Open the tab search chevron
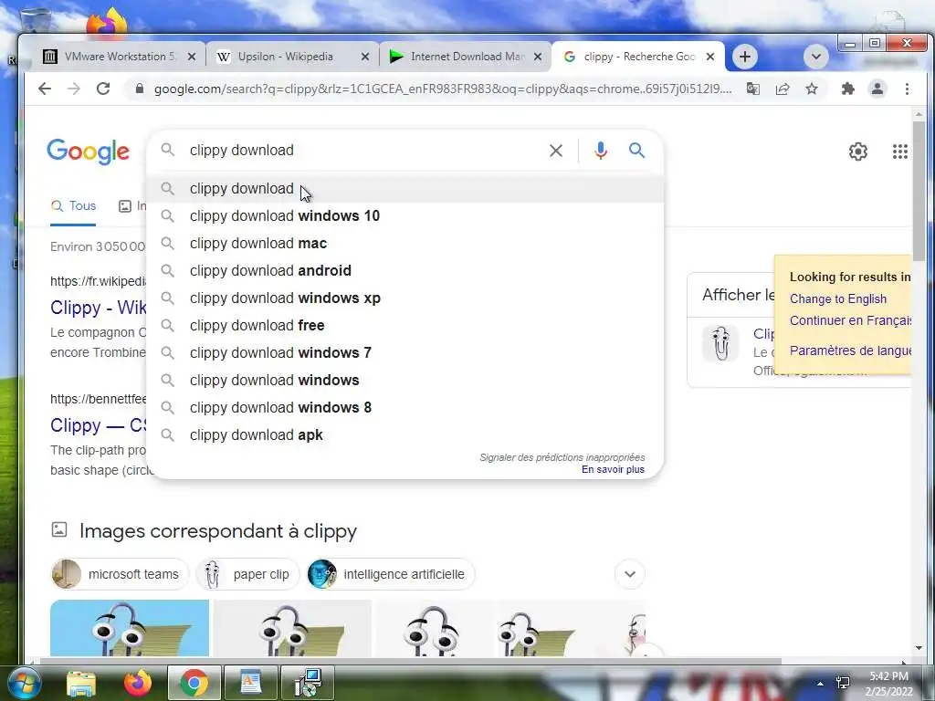The height and width of the screenshot is (701, 935). [815, 57]
